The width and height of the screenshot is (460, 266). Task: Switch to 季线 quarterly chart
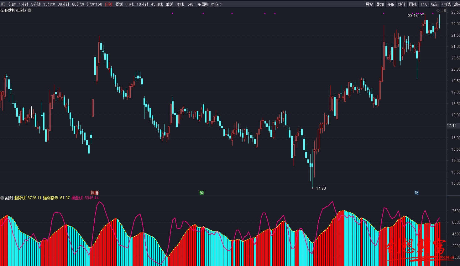170,4
